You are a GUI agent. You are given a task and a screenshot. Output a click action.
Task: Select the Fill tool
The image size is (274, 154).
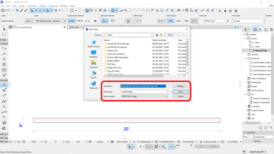4,128
